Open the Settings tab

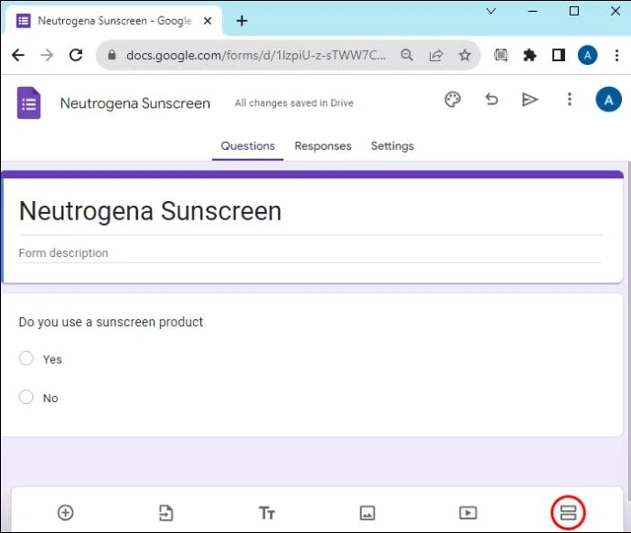(392, 146)
